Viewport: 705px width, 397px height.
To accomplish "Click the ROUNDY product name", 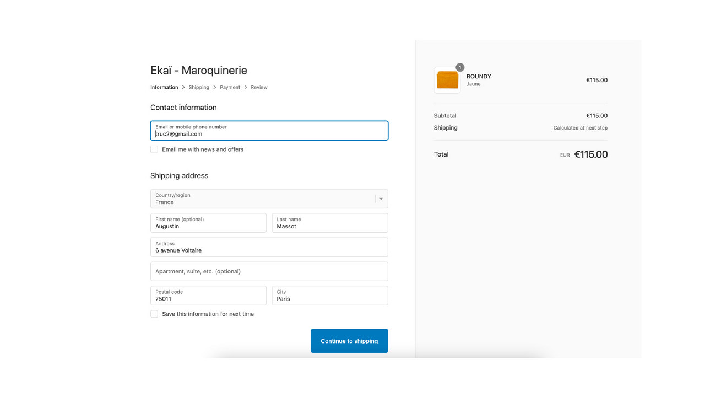I will [x=479, y=77].
